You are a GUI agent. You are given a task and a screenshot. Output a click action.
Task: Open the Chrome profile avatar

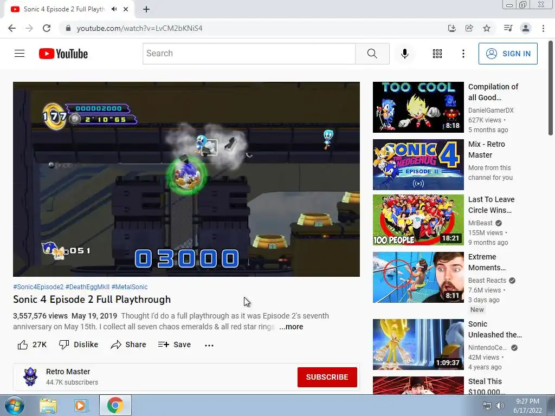[526, 28]
